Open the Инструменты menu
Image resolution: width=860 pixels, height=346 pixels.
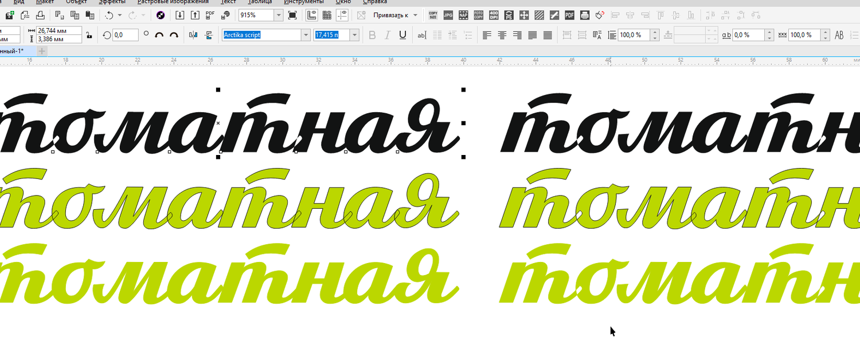(x=303, y=2)
